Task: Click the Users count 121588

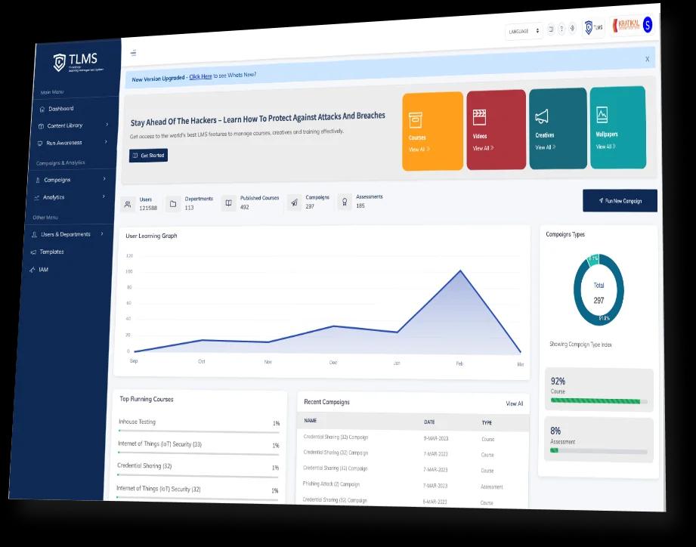Action: click(x=148, y=208)
